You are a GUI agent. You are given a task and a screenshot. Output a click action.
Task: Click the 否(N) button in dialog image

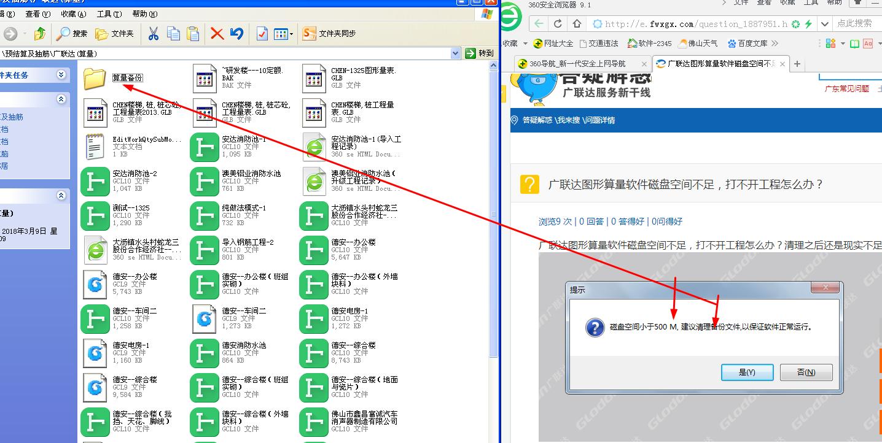tap(806, 372)
